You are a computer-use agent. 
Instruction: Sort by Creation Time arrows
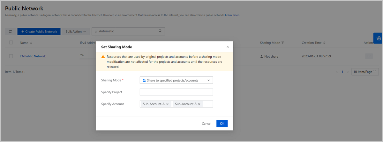[x=324, y=43]
